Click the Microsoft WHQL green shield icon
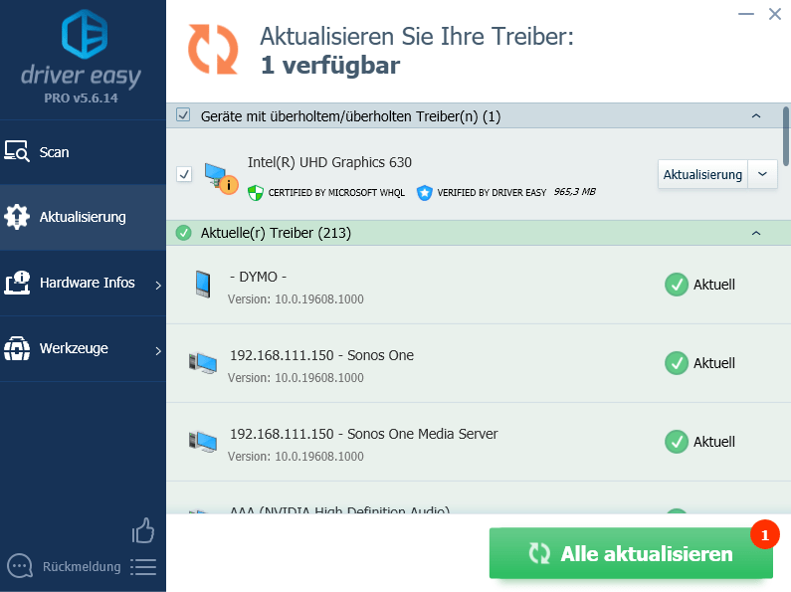791x592 pixels. click(256, 193)
